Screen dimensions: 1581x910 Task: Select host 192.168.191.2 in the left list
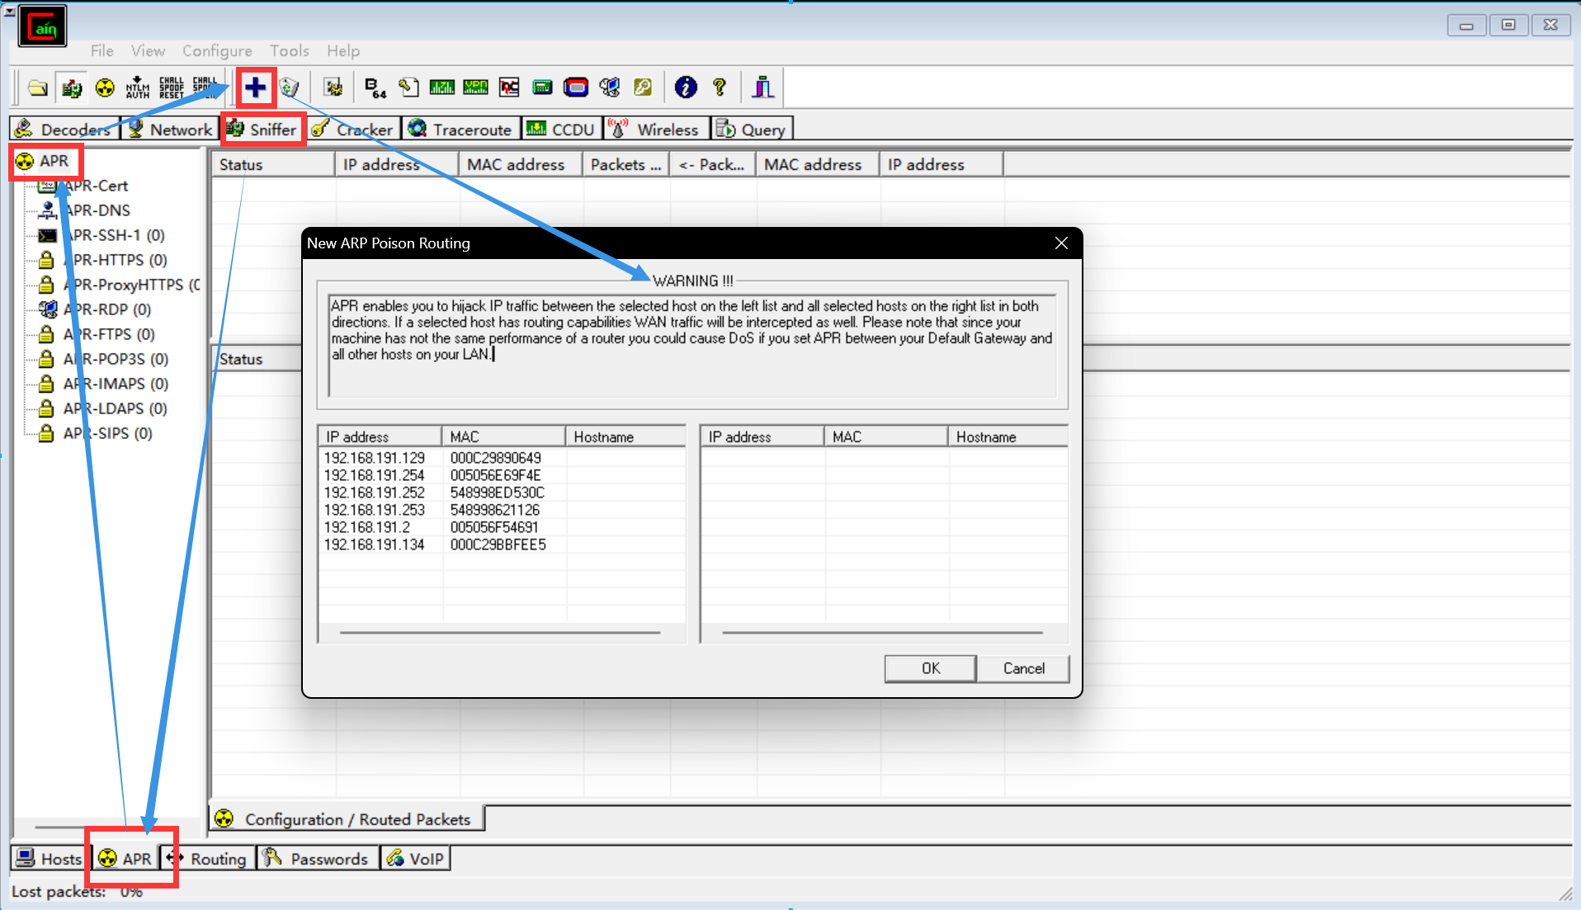tap(502, 527)
